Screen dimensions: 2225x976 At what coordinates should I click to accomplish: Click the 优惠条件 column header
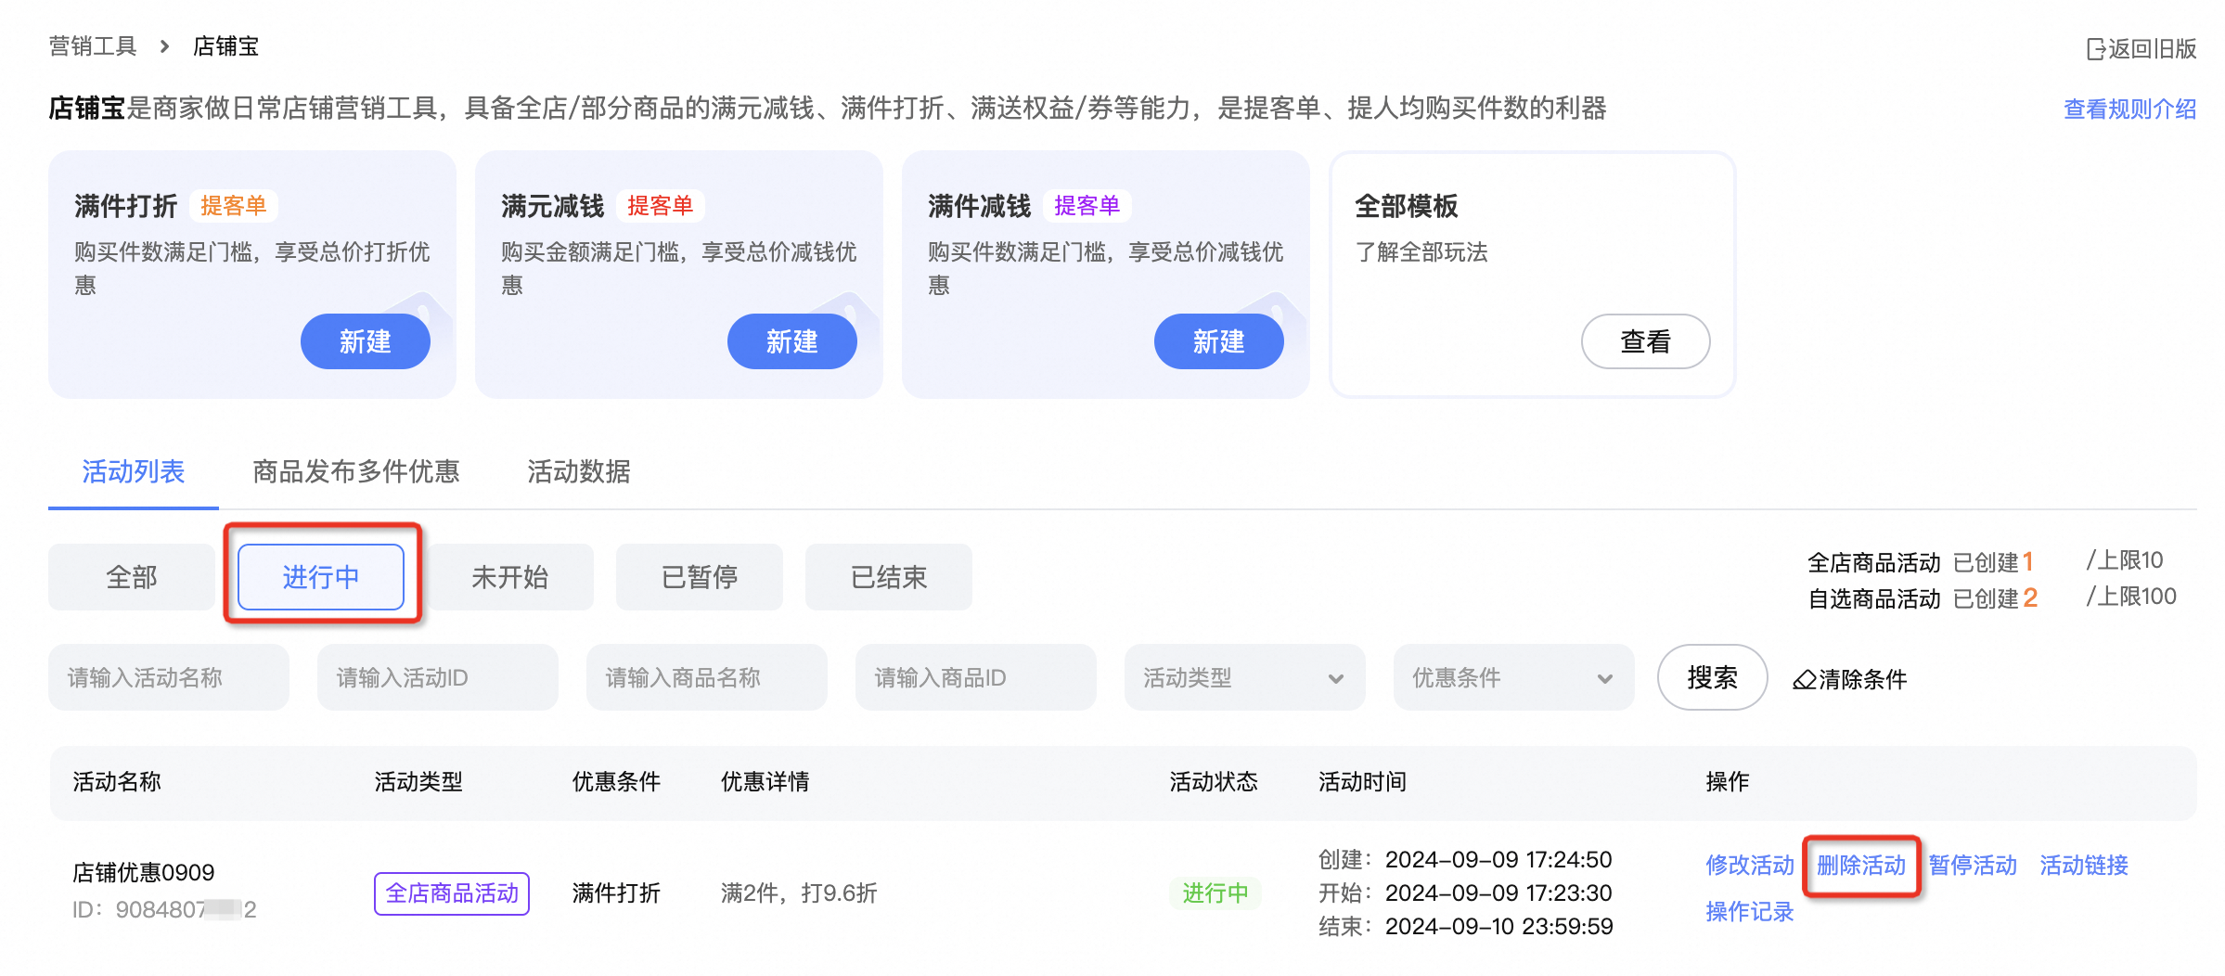point(616,782)
